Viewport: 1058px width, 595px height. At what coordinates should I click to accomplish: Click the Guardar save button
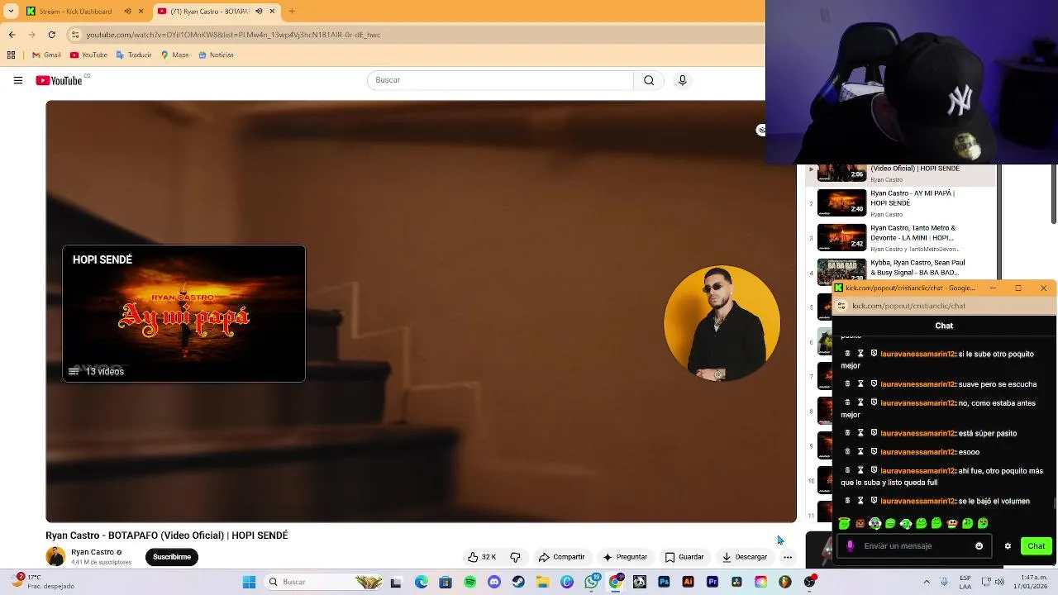tap(684, 557)
